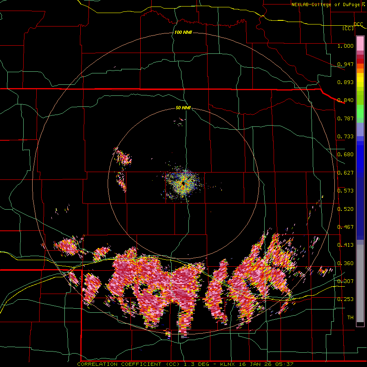
Task: Click the KLNX radar station identifier
Action: click(x=228, y=364)
